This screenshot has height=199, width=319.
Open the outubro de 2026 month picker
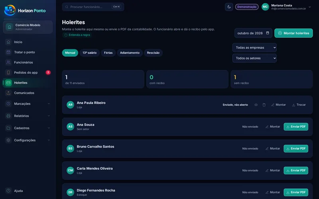coord(253,33)
